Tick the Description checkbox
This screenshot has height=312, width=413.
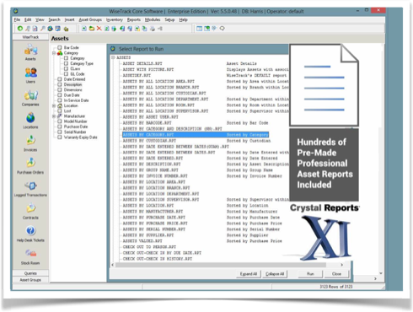click(x=60, y=84)
